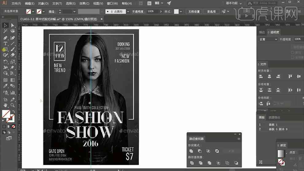Click Unite shape mode in Pathfinder
Screen dimensions: 304x171
click(191, 151)
